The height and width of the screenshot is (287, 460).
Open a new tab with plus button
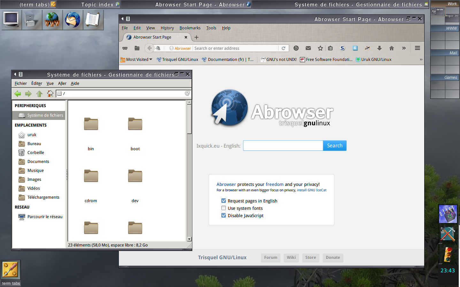196,37
